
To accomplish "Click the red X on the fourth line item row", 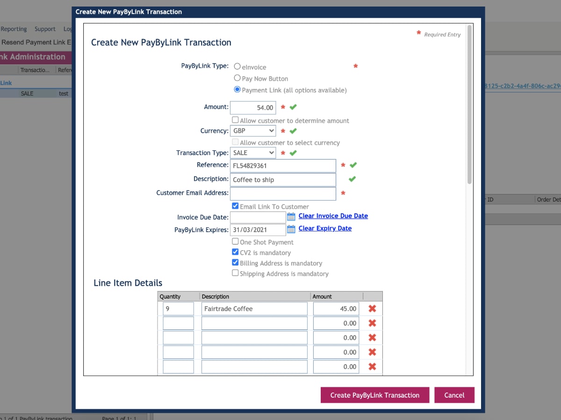I will click(372, 352).
